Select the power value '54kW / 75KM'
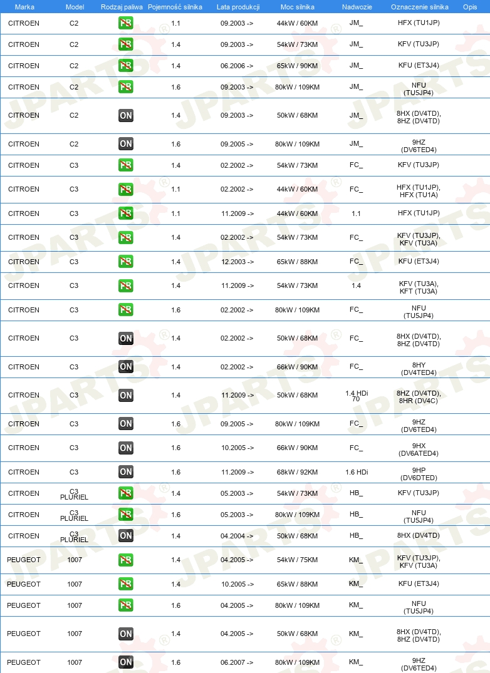This screenshot has width=490, height=673. click(297, 560)
